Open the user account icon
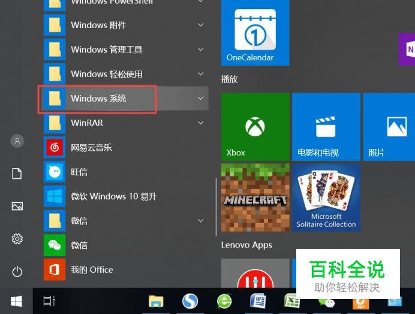Screen dimensions: 415x314 [x=17, y=141]
